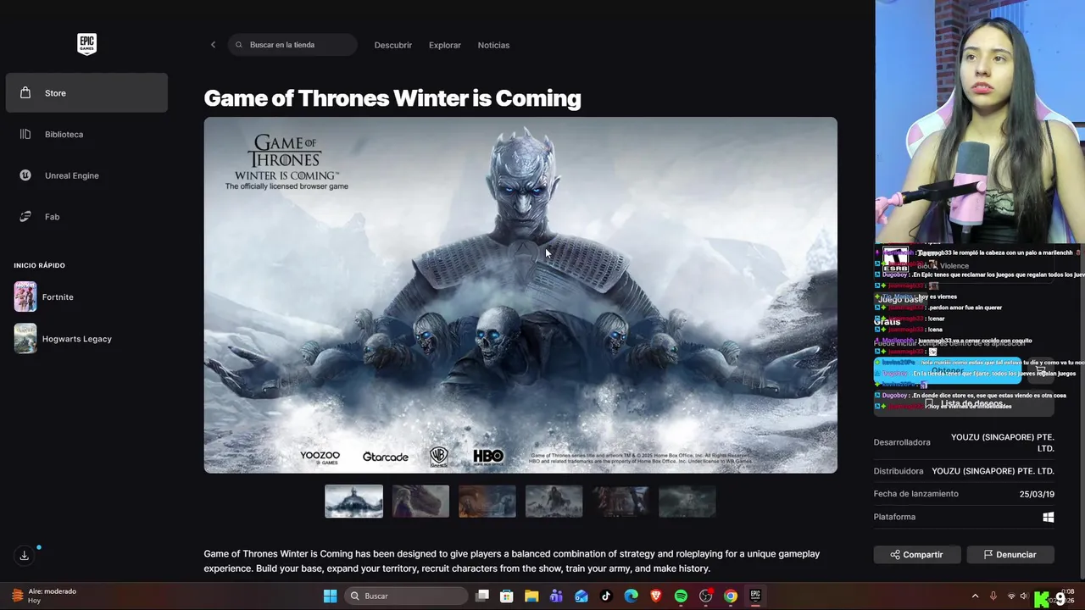Open OBS Studio from the taskbar
Viewport: 1085px width, 610px height.
tap(705, 596)
